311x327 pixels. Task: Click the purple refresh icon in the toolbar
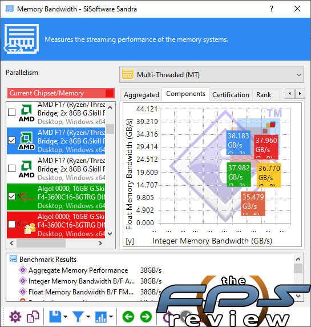click(x=167, y=317)
